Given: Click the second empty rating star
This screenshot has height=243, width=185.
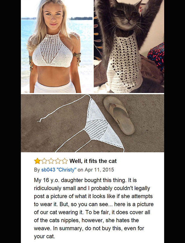Looking at the screenshot, I should click(44, 161).
